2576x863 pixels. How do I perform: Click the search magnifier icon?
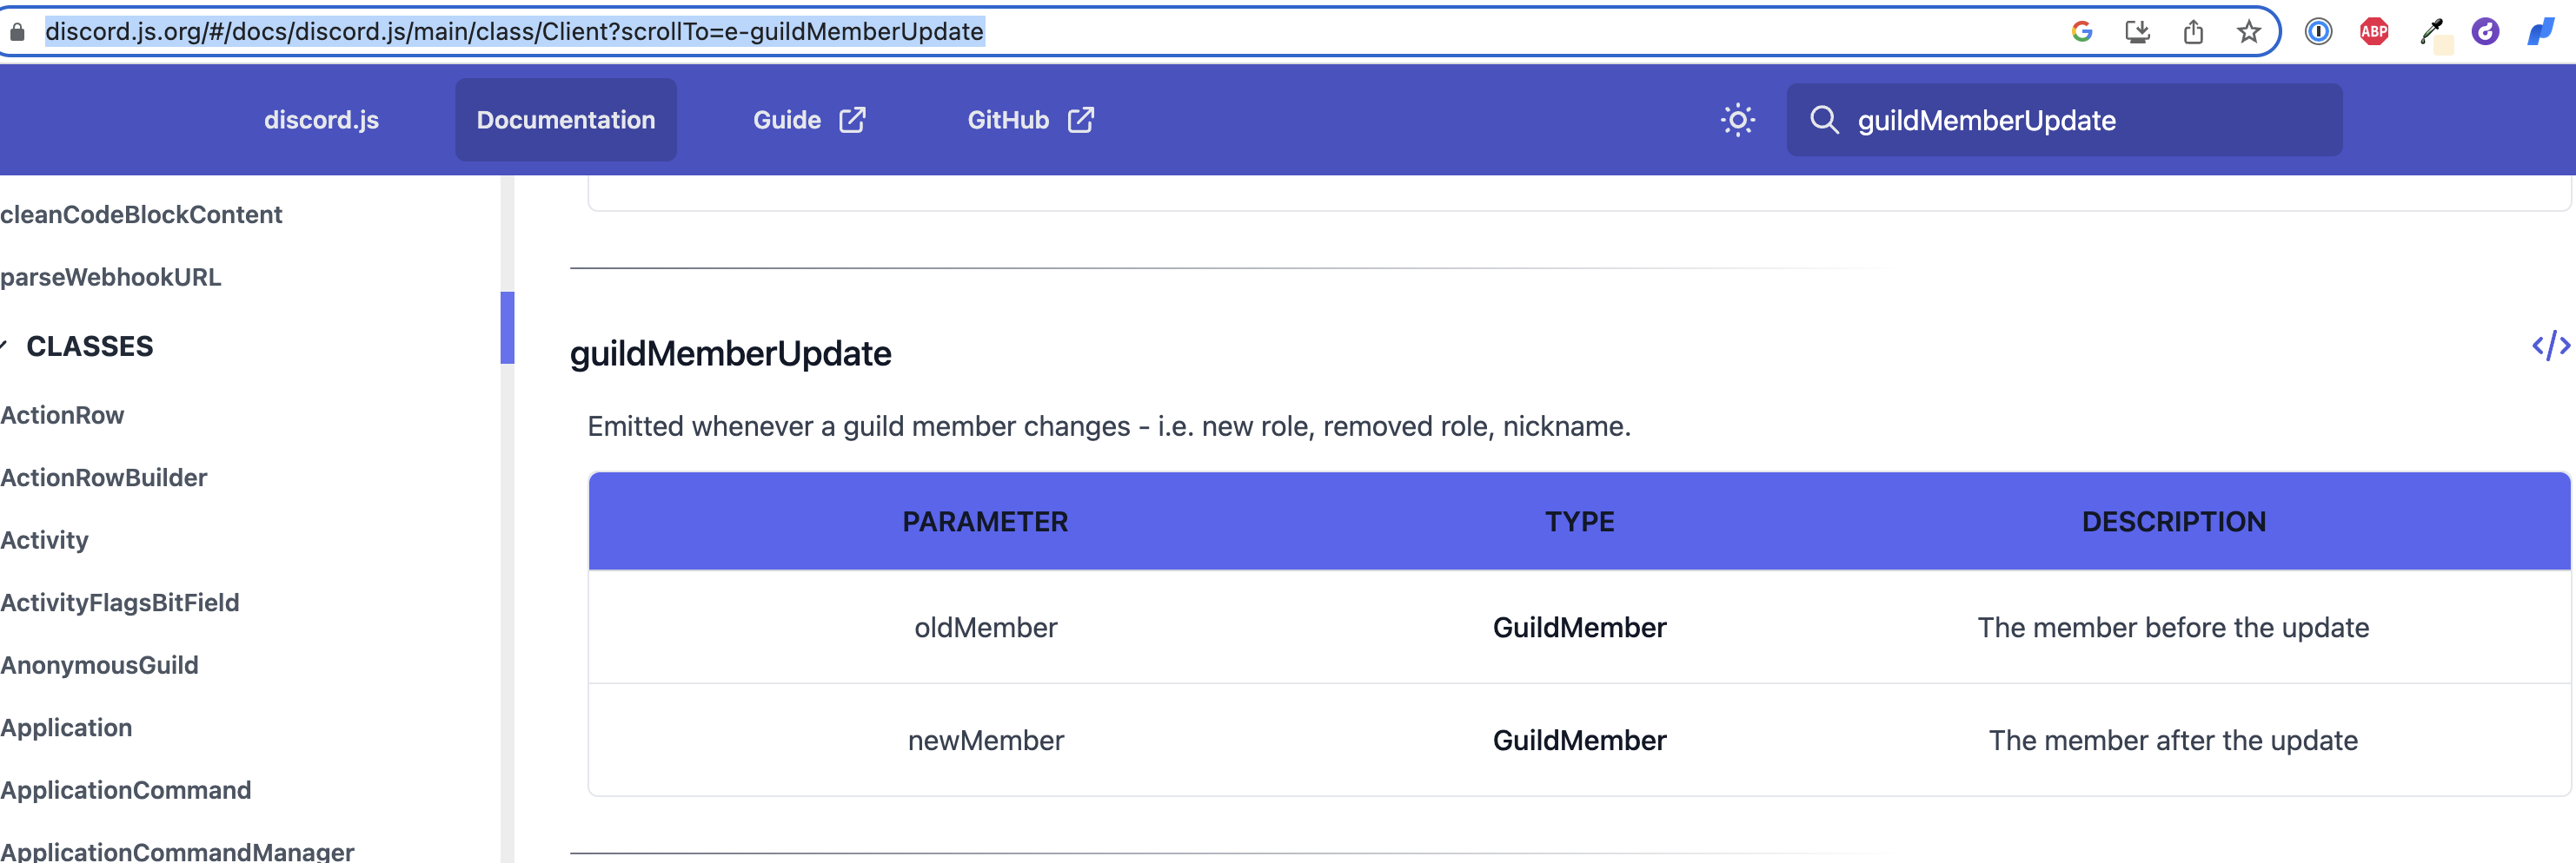pos(1824,120)
